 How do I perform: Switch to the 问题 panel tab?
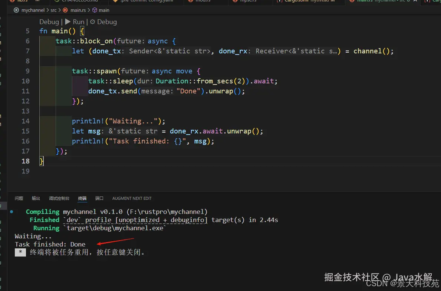[19, 198]
